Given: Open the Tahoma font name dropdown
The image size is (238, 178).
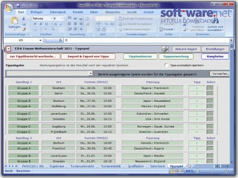Looking at the screenshot, I should [51, 19].
